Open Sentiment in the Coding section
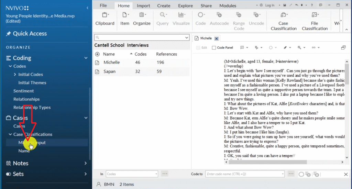The width and height of the screenshot is (352, 189). [23, 91]
